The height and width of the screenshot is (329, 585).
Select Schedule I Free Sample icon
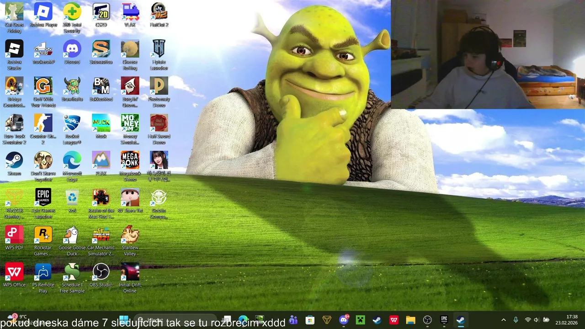[x=72, y=278]
